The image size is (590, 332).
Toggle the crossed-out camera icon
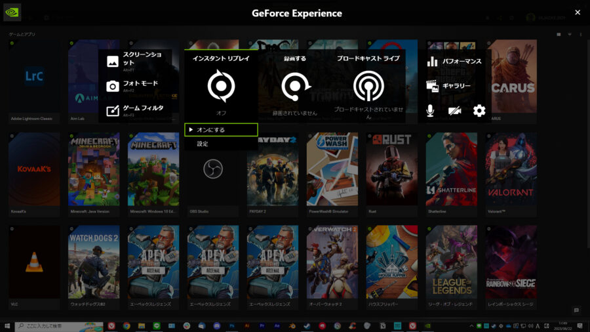(x=454, y=111)
